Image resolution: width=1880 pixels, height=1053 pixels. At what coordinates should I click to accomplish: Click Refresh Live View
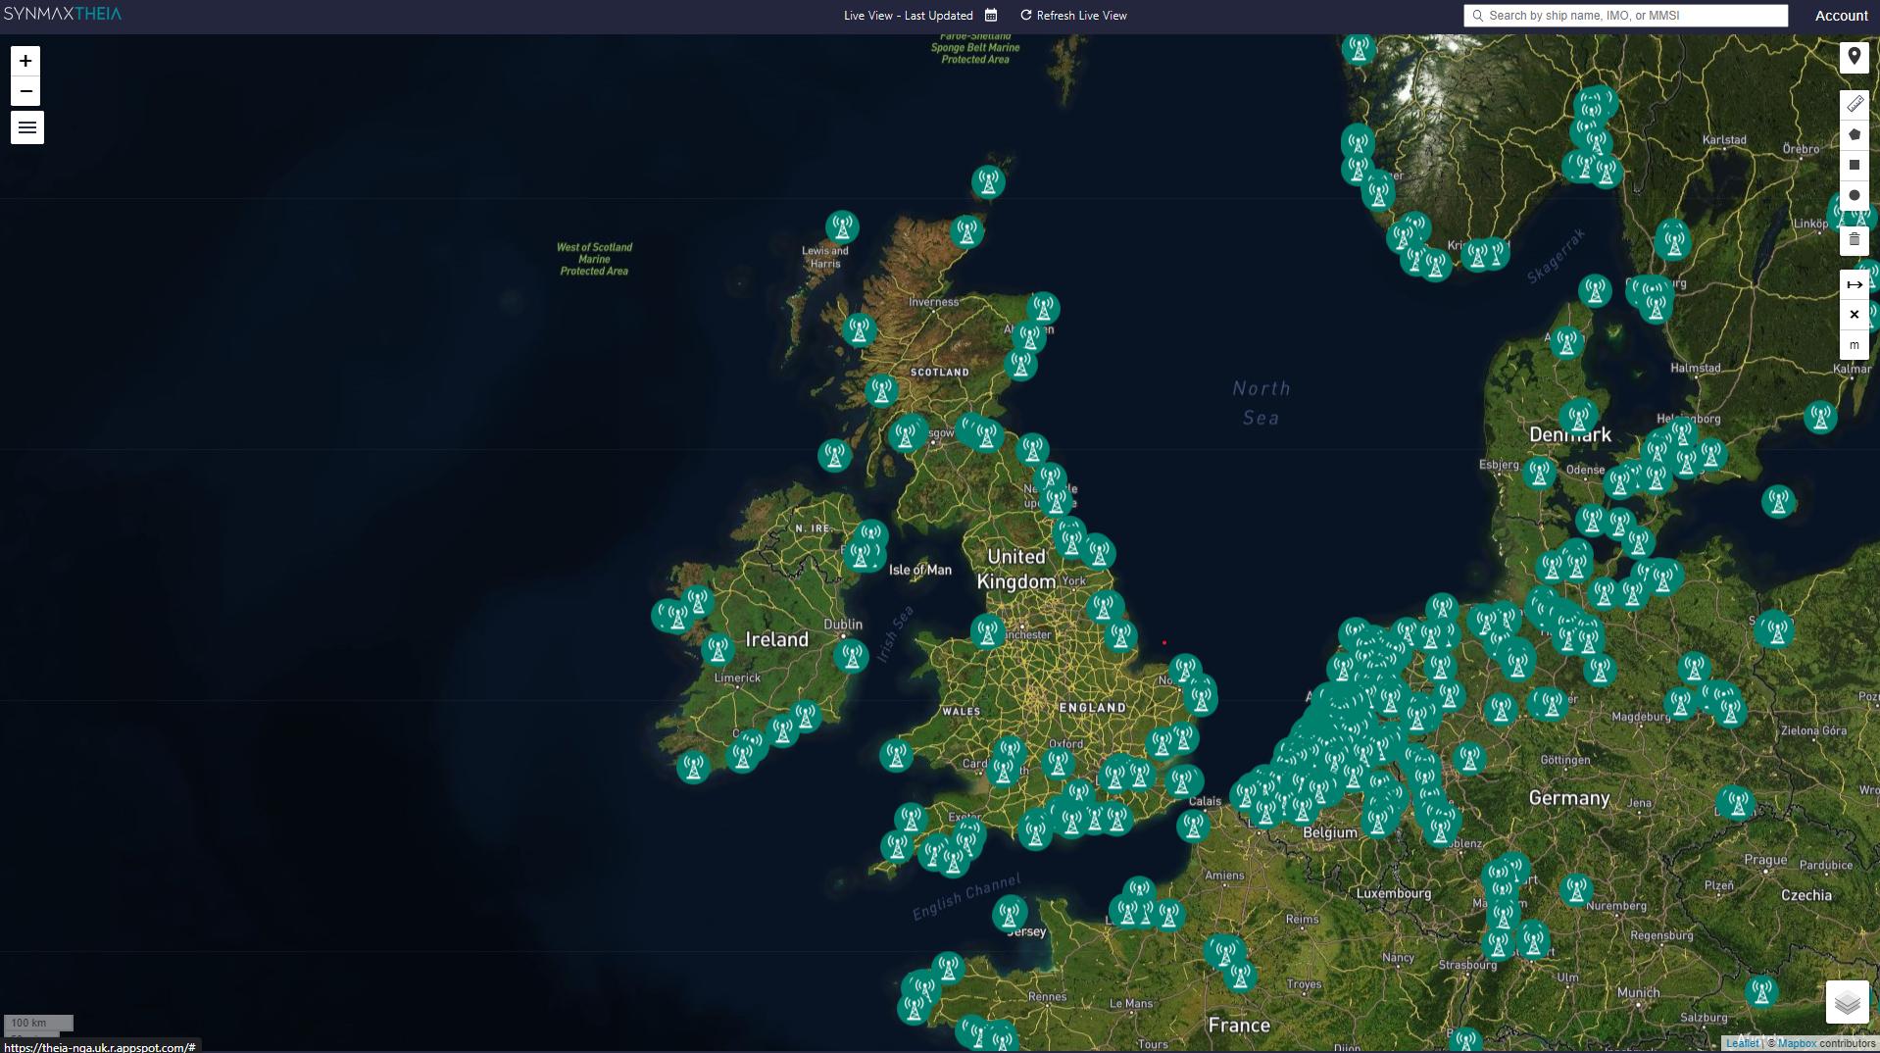(x=1073, y=15)
